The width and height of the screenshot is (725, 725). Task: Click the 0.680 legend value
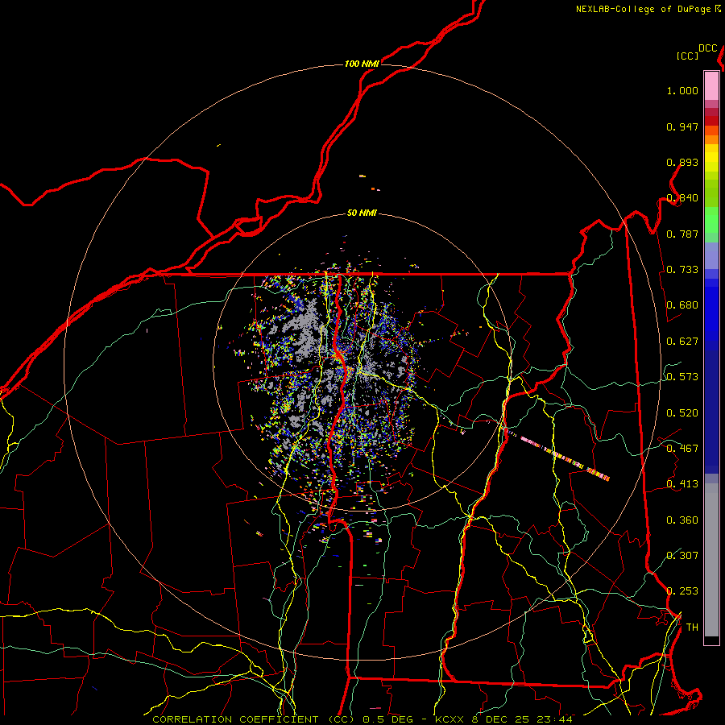(x=682, y=305)
